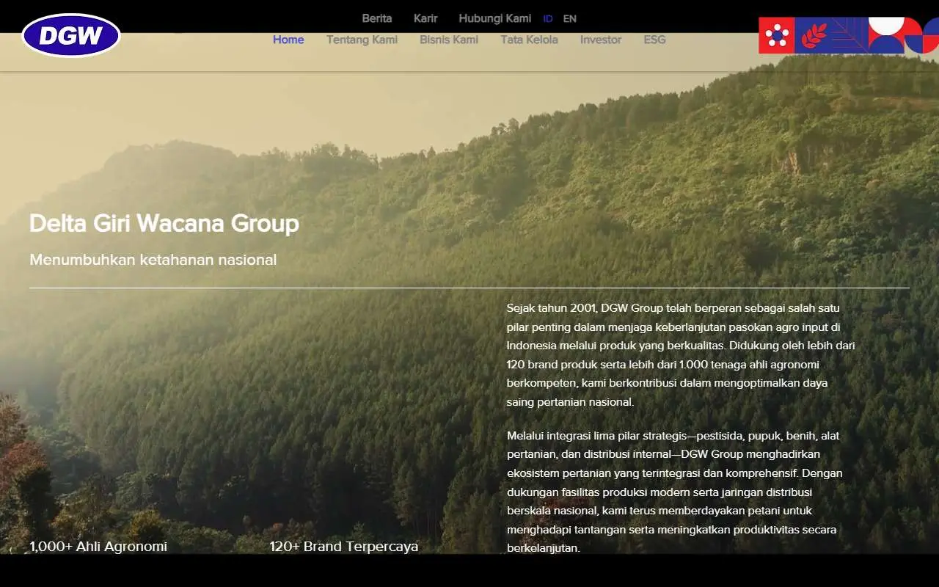Open the Bisnis Kami menu
The height and width of the screenshot is (587, 939).
(x=449, y=40)
